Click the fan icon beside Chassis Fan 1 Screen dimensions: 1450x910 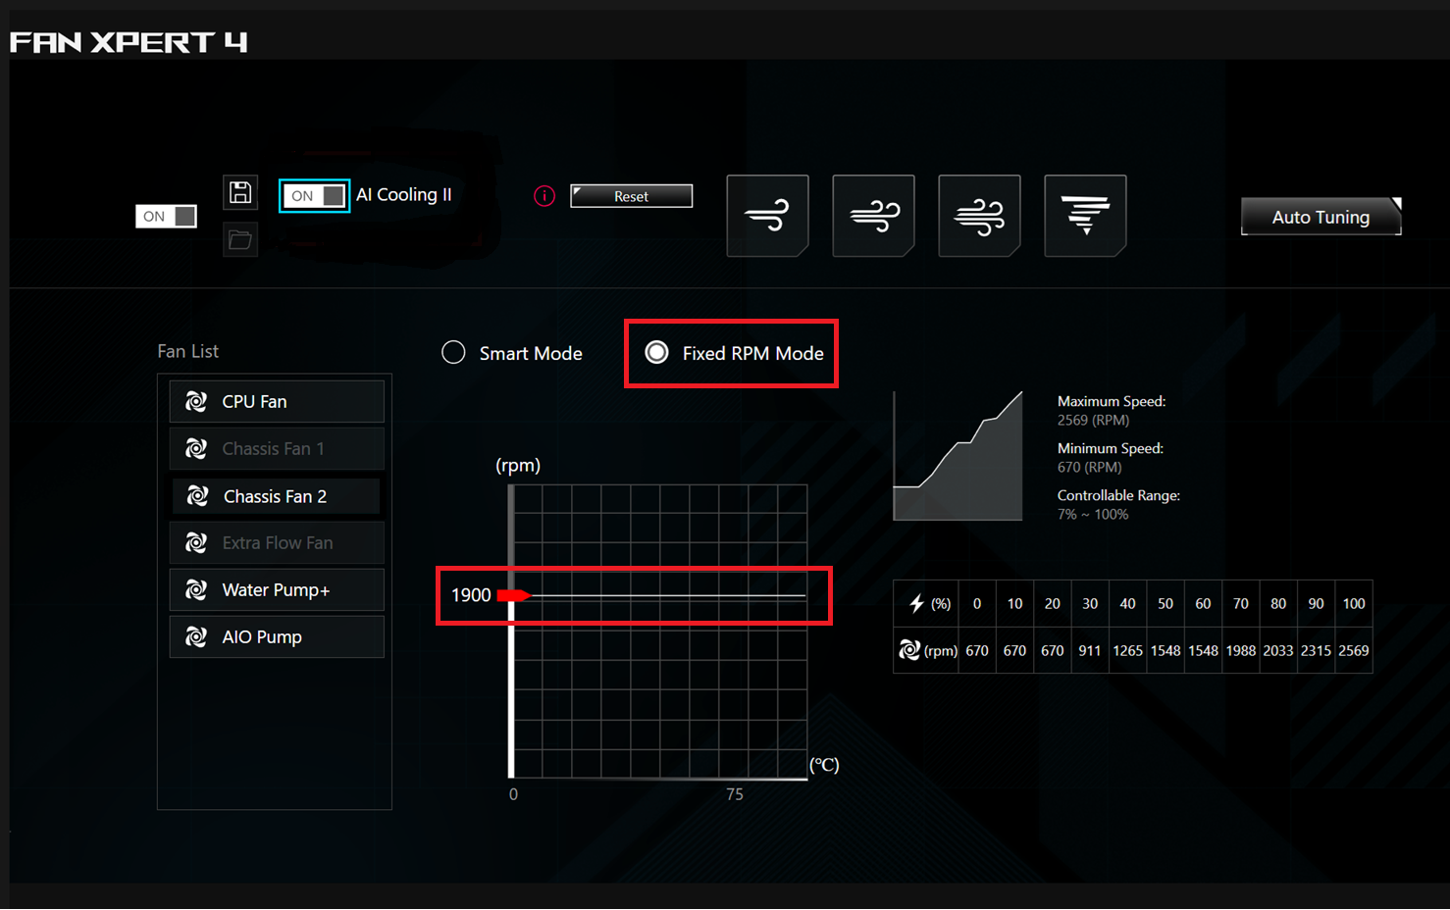tap(196, 448)
